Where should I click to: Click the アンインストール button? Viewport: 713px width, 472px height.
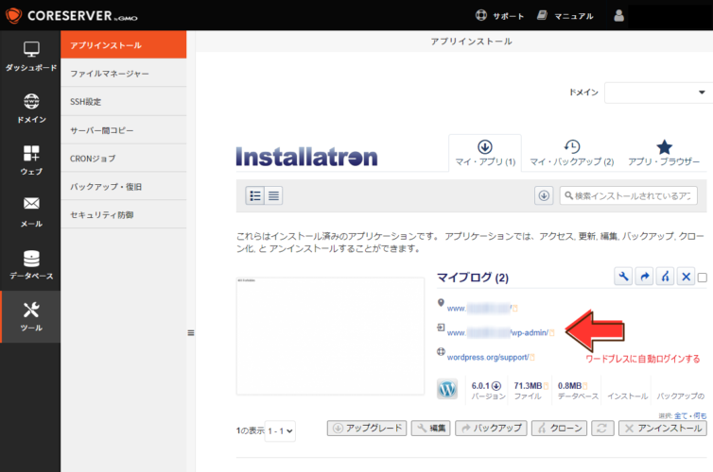pos(663,428)
